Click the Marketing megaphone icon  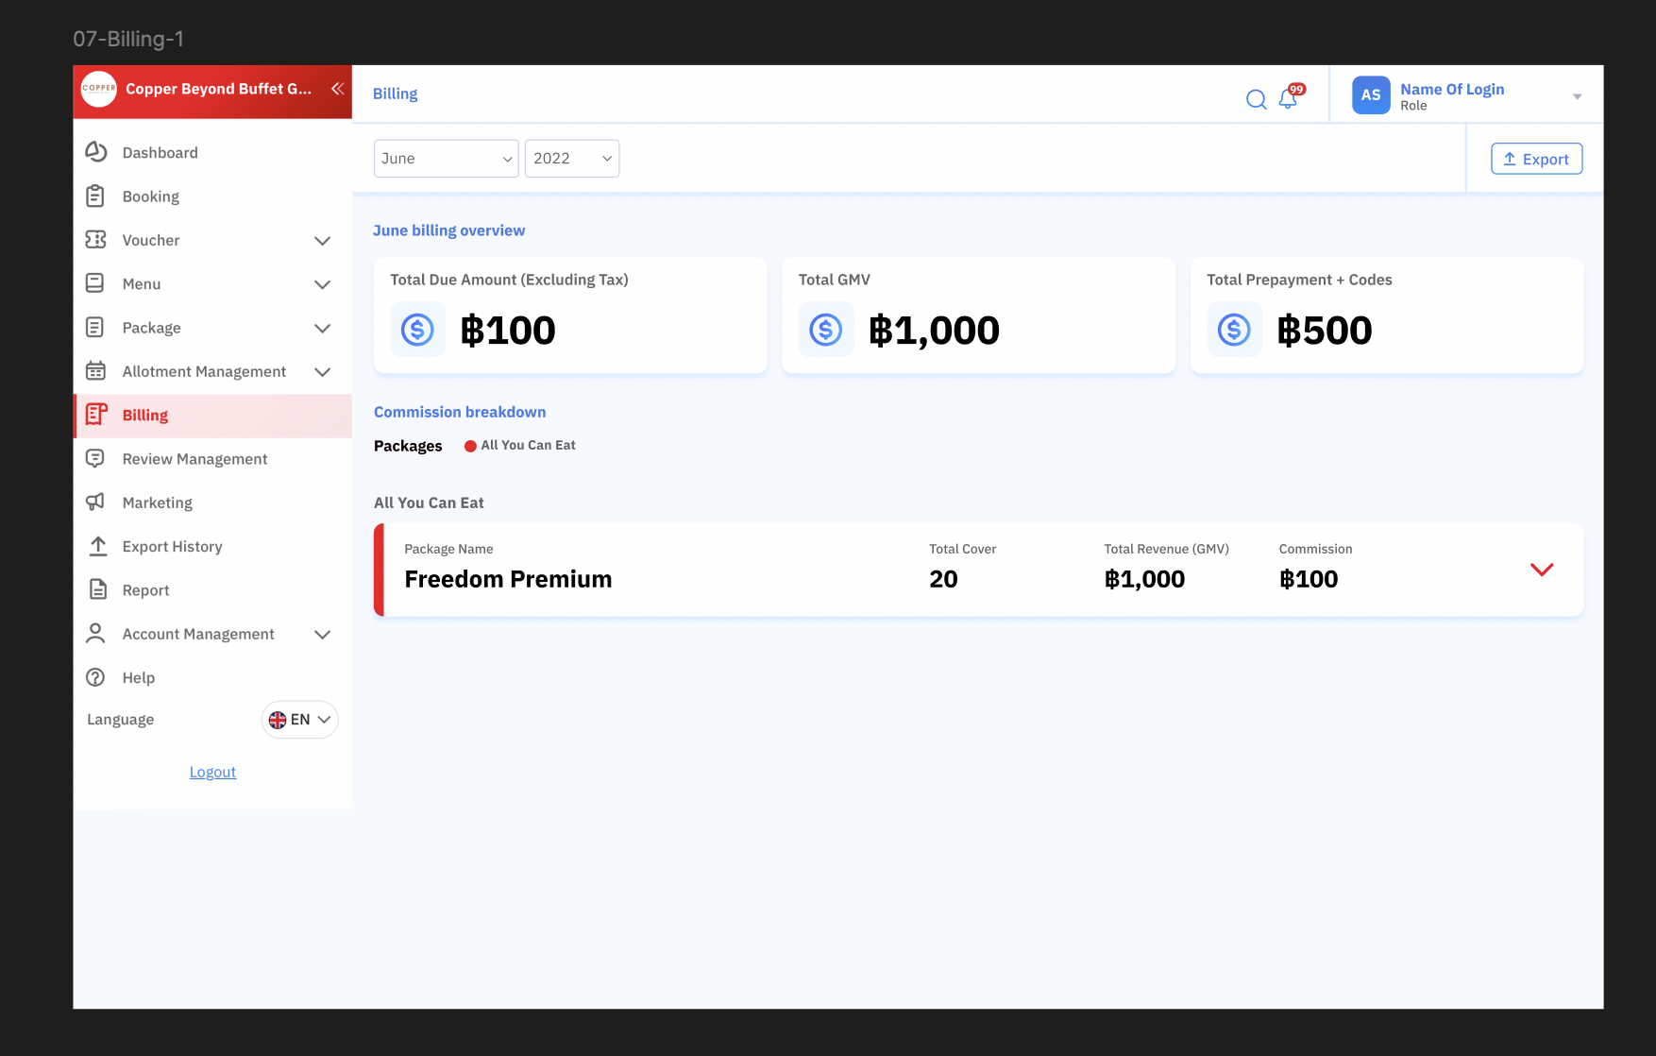coord(96,502)
